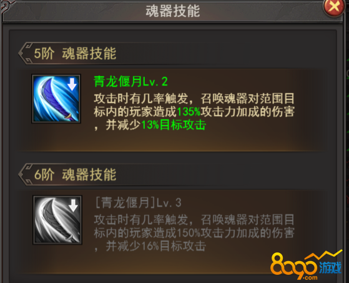Click the greyed-out 青龙偃月 Lv.3 skill icon
This screenshot has width=349, height=283.
57,220
